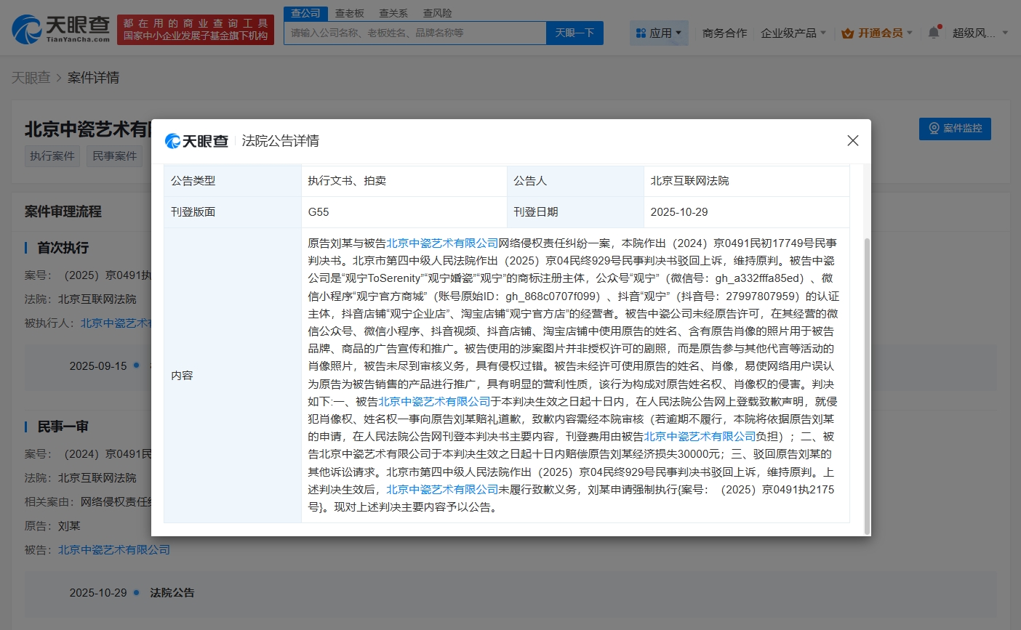1021x630 pixels.
Task: Click the TianYanCha logo in header
Action: [61, 29]
